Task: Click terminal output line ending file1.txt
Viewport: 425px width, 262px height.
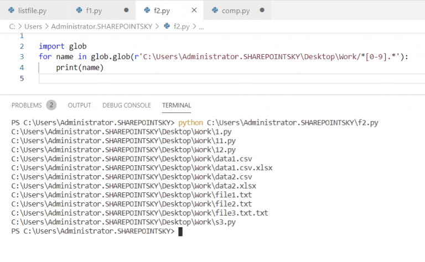Action: 132,195
